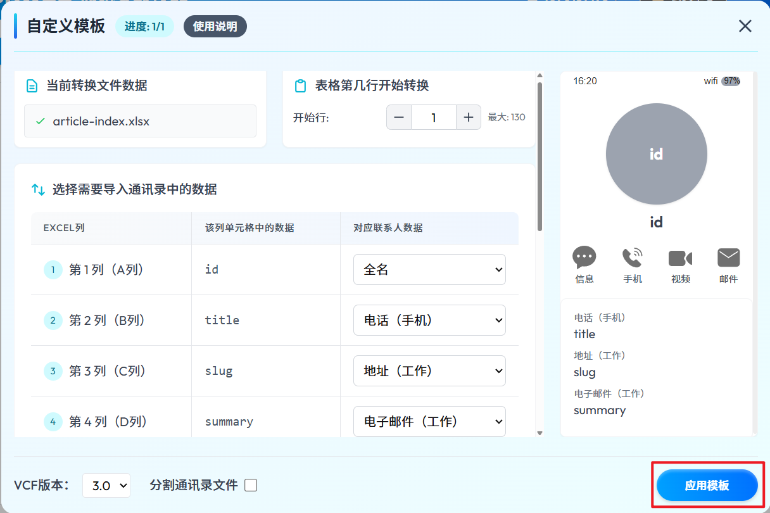
Task: Open the 电话（手机） dropdown for column B
Action: 429,320
